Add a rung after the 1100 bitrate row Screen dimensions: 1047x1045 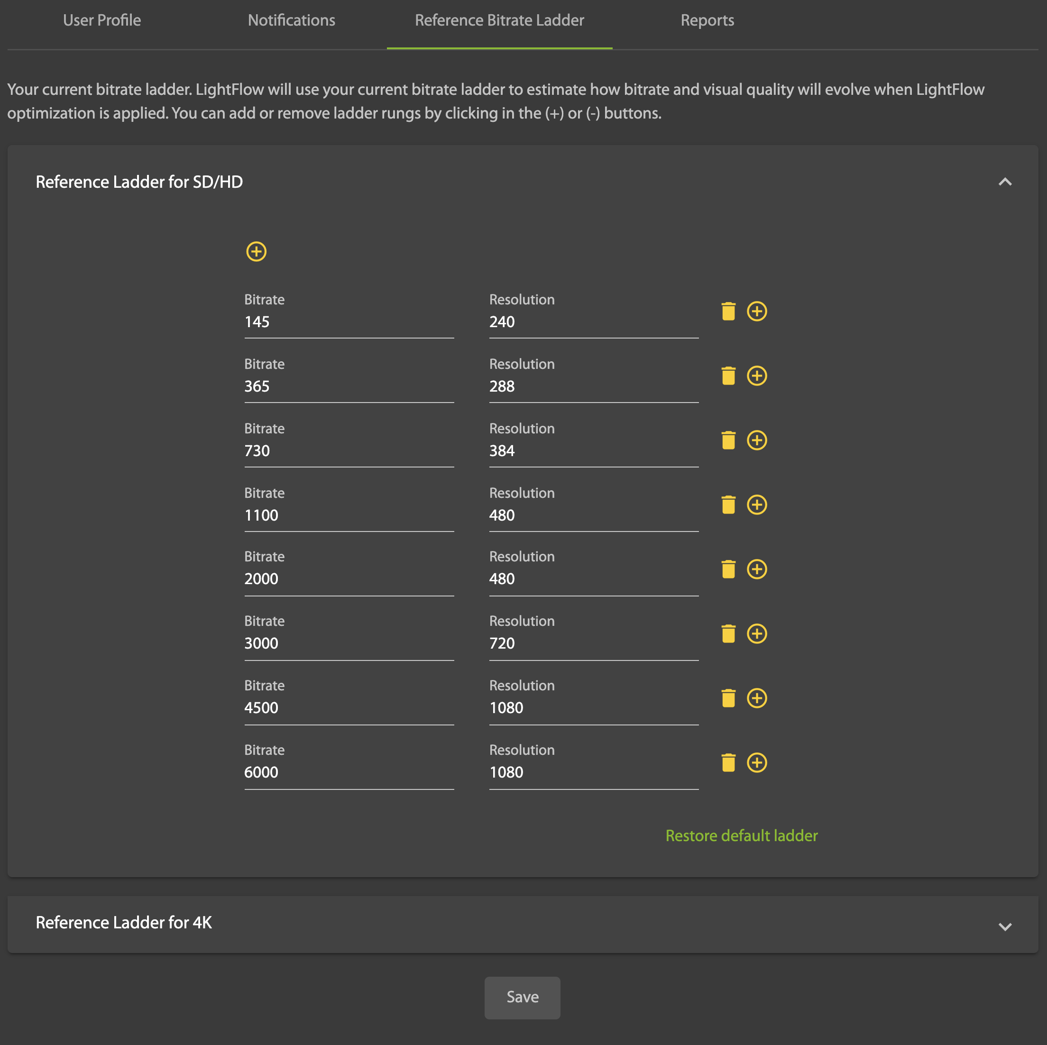[x=756, y=505]
